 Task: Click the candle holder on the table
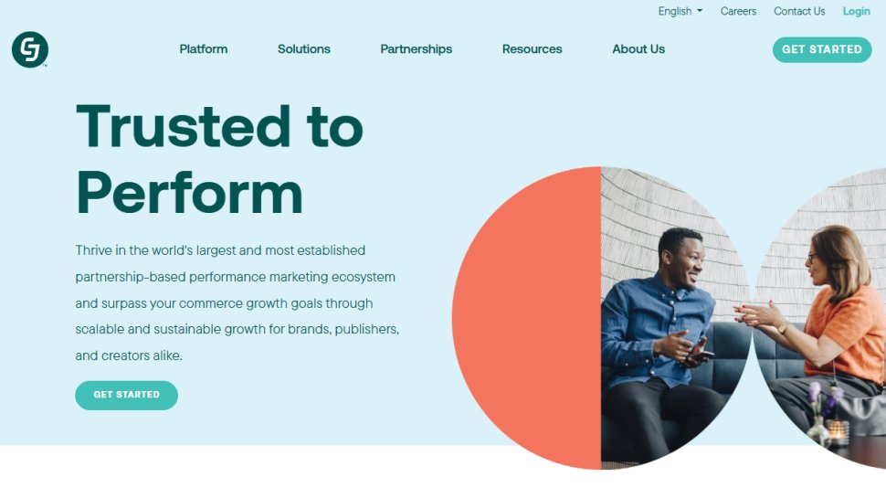point(836,430)
